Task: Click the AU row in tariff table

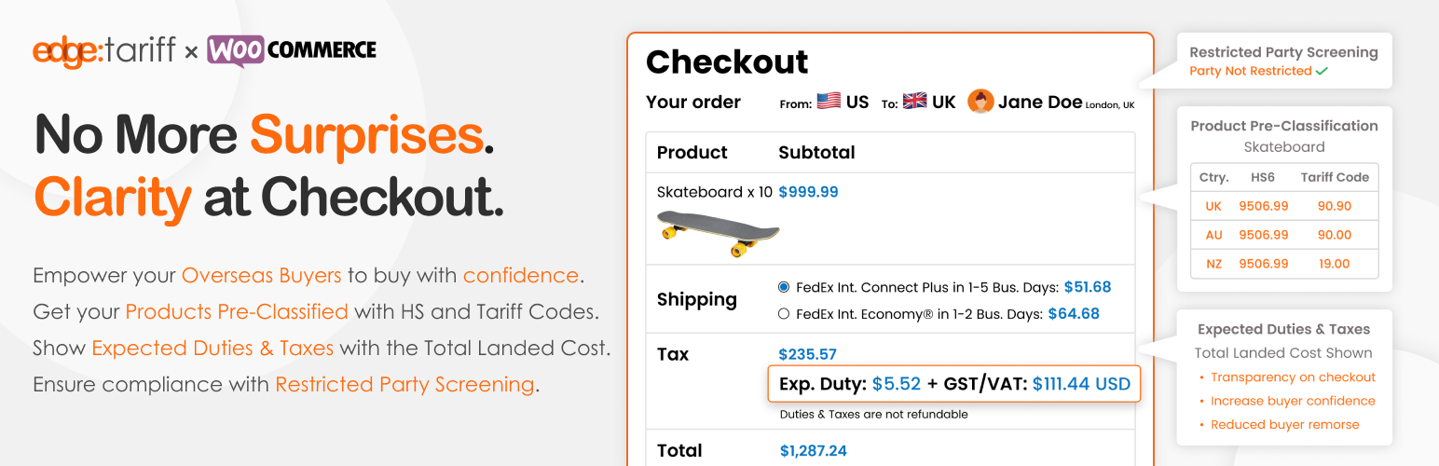Action: pos(1284,235)
